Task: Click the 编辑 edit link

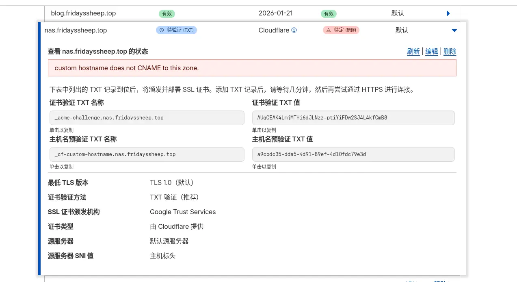Action: click(431, 51)
